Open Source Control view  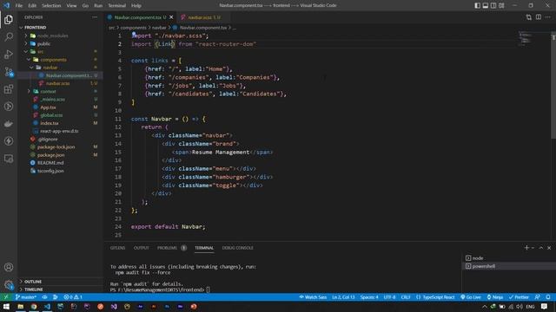9,72
